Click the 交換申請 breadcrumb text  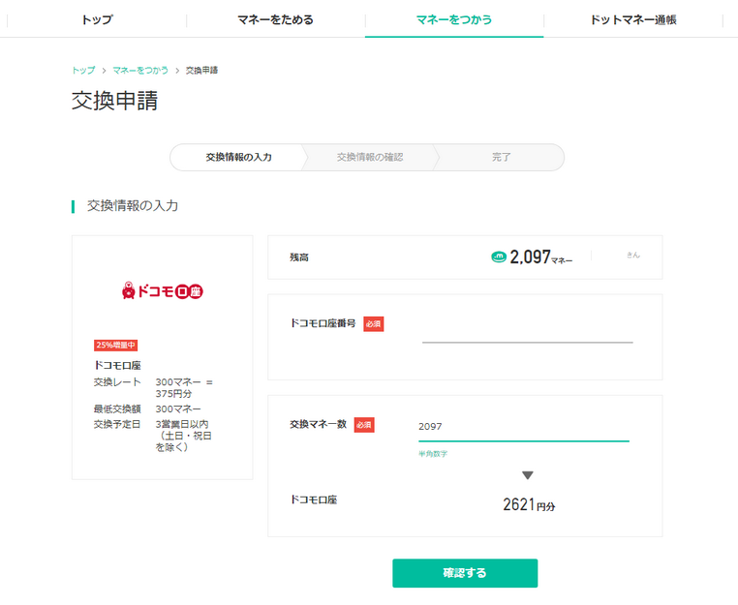tap(201, 70)
